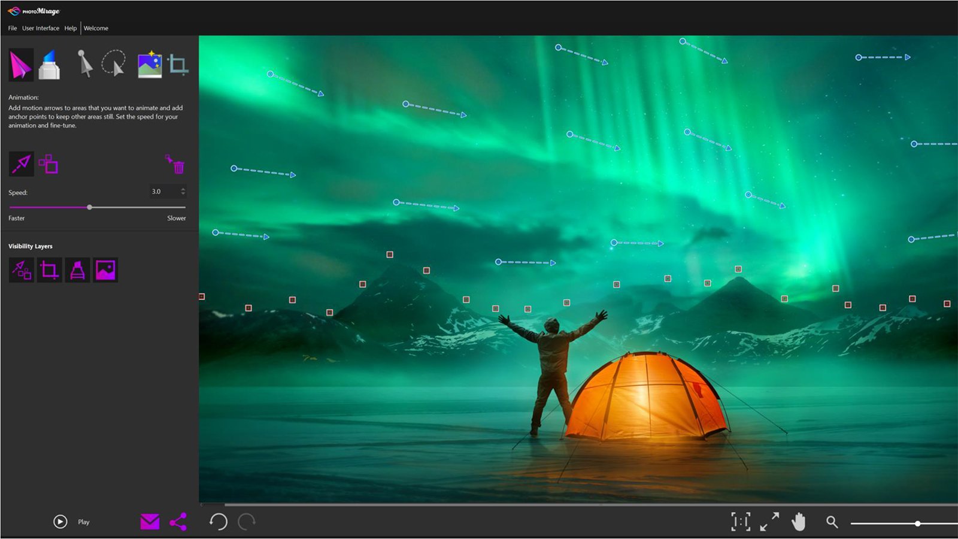Click the man with raised arms in photo

point(552,371)
